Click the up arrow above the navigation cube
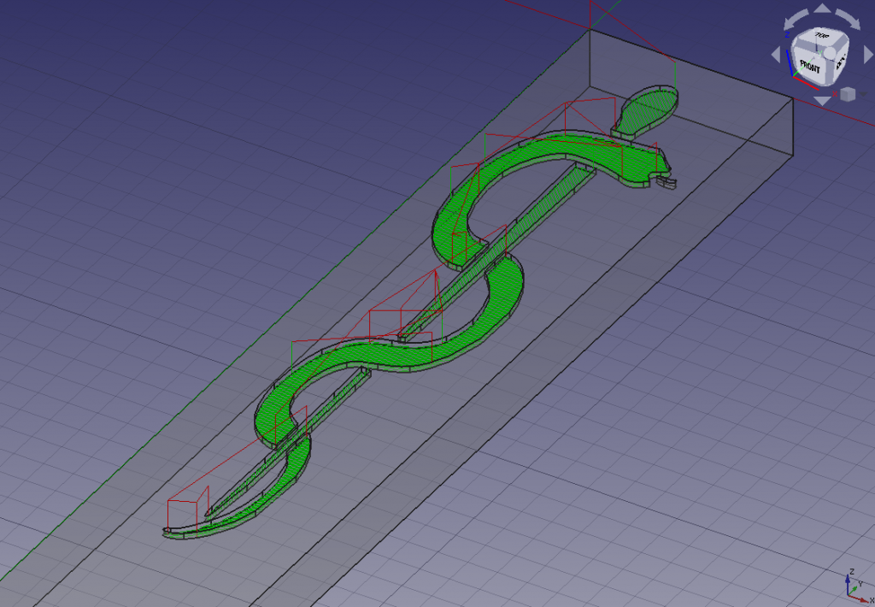This screenshot has width=875, height=607. click(x=822, y=8)
